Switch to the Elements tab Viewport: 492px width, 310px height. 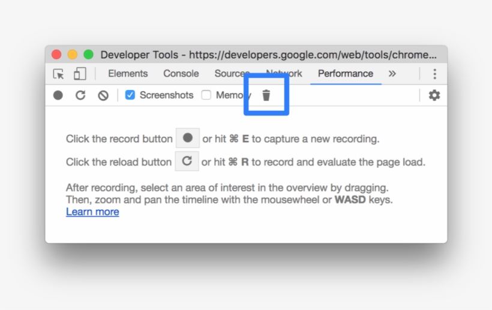click(x=128, y=74)
